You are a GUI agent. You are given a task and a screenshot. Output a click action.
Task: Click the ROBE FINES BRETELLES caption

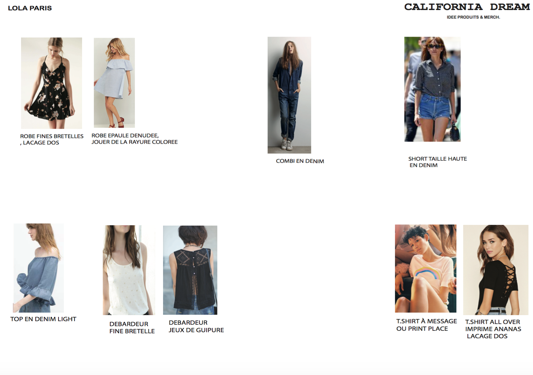coord(52,139)
